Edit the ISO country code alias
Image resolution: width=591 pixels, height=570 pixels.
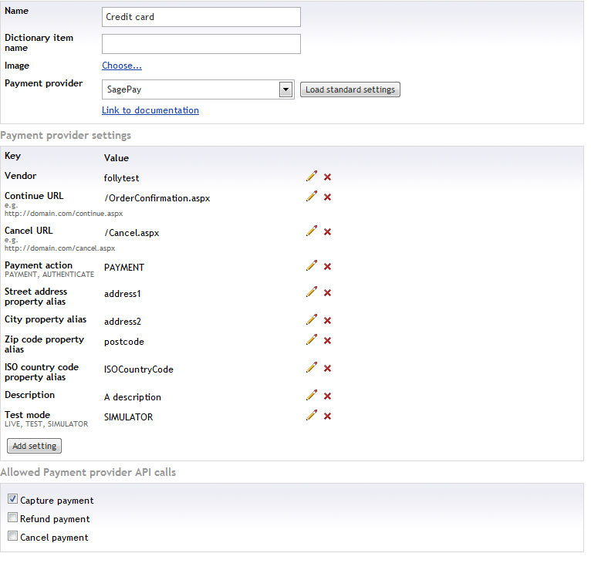(312, 367)
